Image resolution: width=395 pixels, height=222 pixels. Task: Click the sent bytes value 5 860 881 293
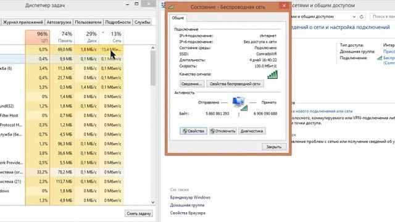pos(217,113)
